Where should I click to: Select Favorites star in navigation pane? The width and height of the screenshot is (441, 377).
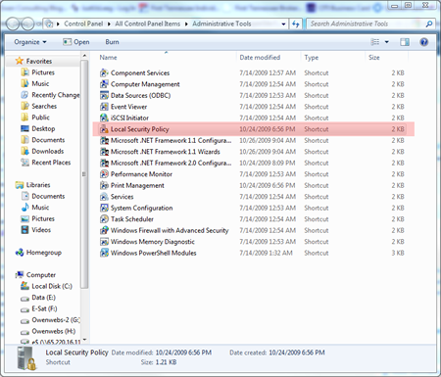[20, 61]
